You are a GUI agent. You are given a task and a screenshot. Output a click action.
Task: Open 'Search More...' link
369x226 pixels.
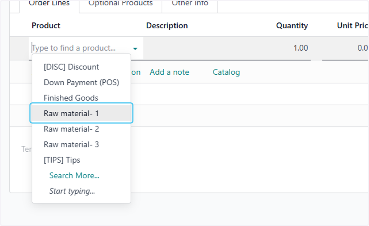pyautogui.click(x=74, y=175)
